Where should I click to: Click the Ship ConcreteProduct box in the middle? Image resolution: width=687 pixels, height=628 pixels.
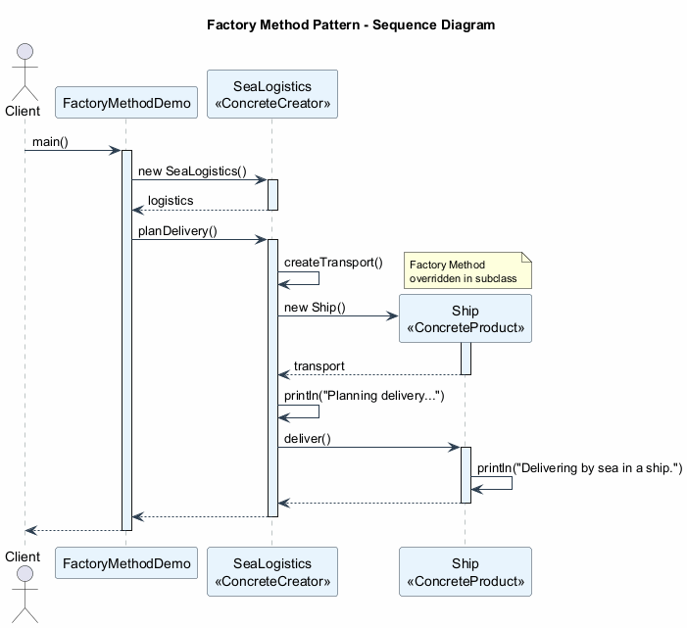coord(466,318)
